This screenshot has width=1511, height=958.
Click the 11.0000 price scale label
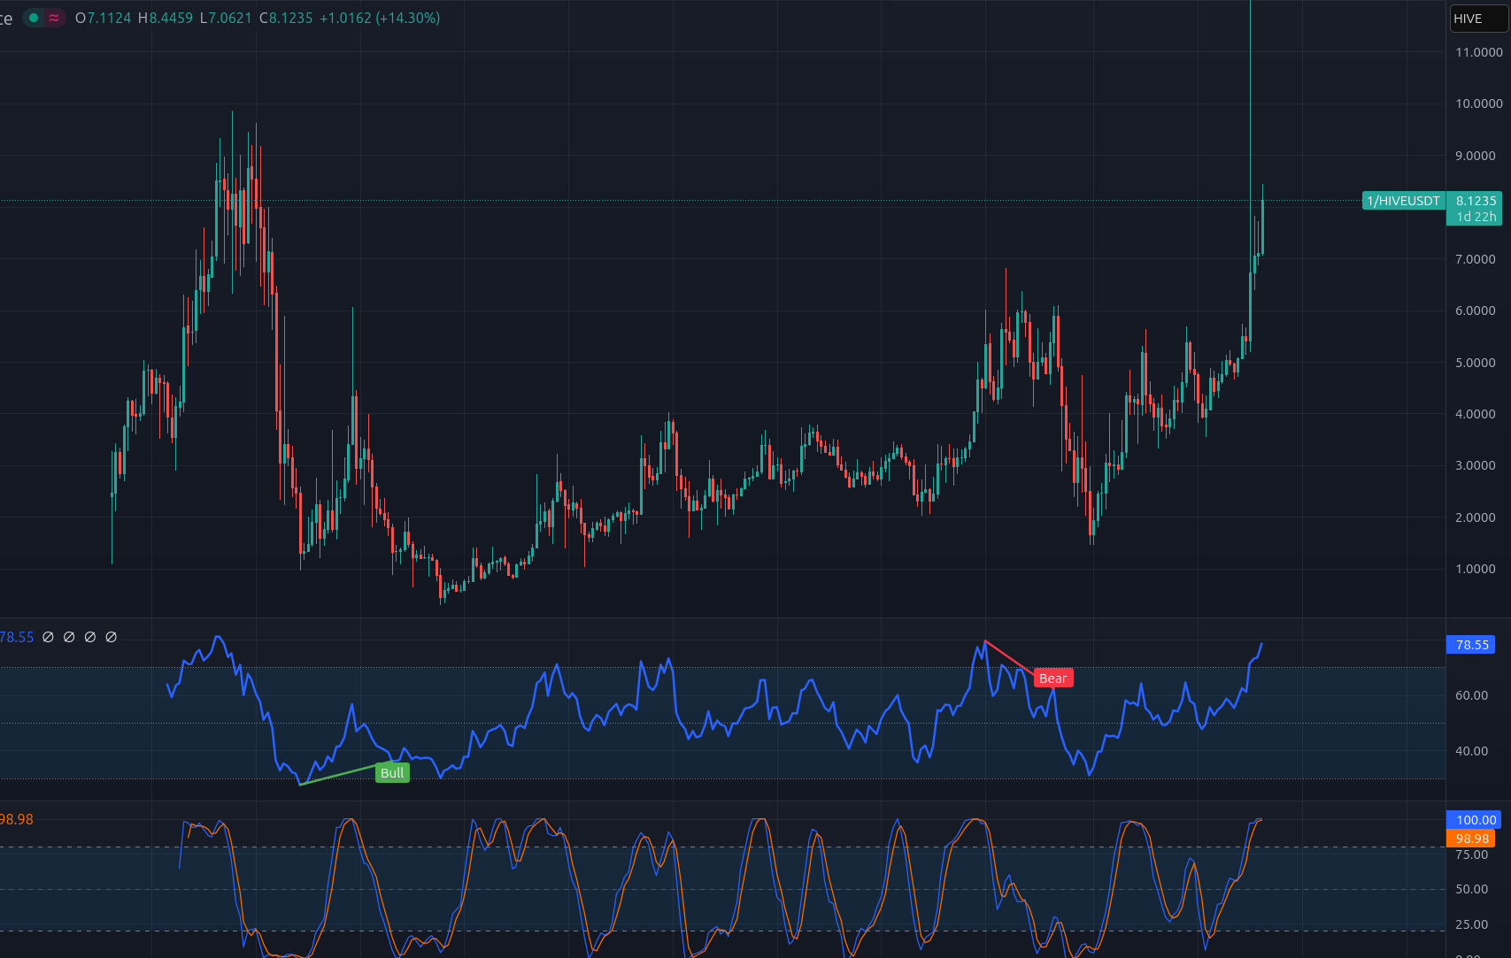click(x=1479, y=52)
